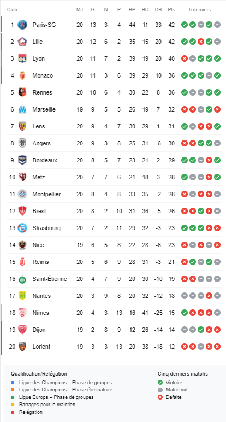Click the Lyon club logo
The width and height of the screenshot is (226, 422).
coord(22,58)
